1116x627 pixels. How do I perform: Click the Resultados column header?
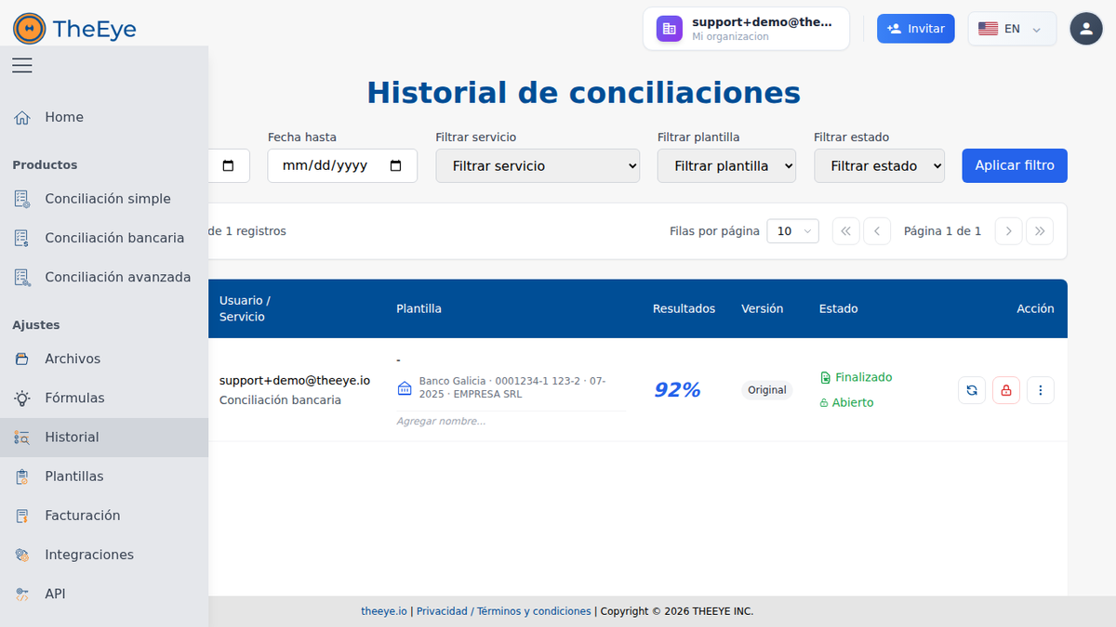point(684,308)
